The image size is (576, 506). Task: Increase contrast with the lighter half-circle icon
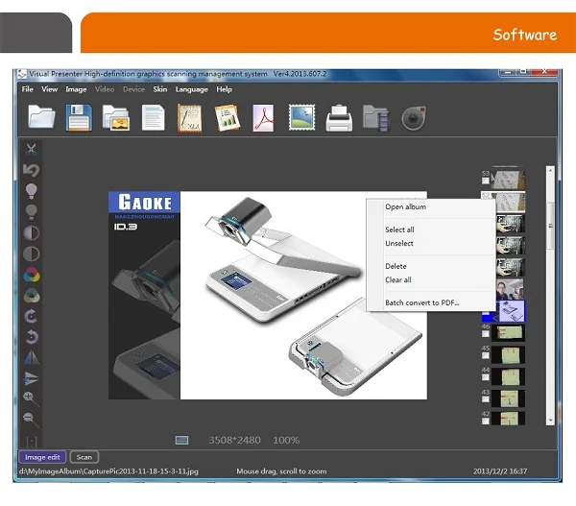(32, 233)
